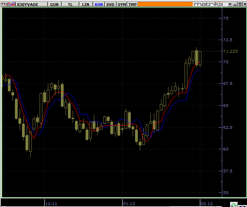Viewport: 247px width, 207px height.
Task: Click the X30YVADE symbol field
Action: (31, 4)
